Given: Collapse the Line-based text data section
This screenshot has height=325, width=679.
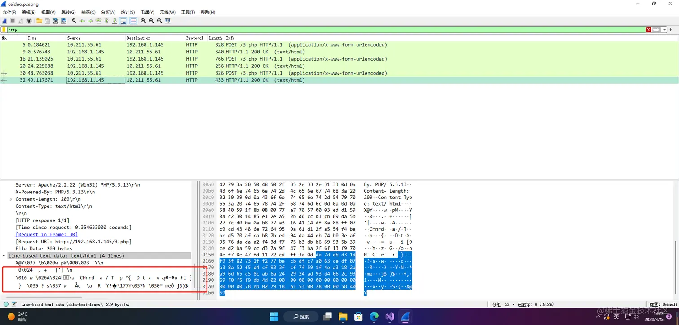Looking at the screenshot, I should [4, 255].
